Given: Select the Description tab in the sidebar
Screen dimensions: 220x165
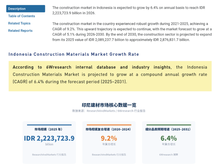Looking at the screenshot, I should (26, 9).
